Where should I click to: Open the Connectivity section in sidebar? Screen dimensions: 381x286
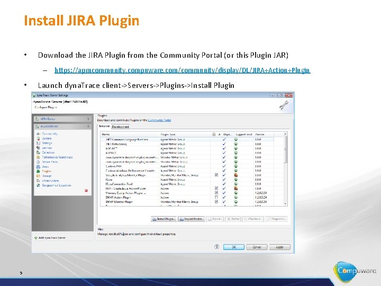click(x=50, y=134)
